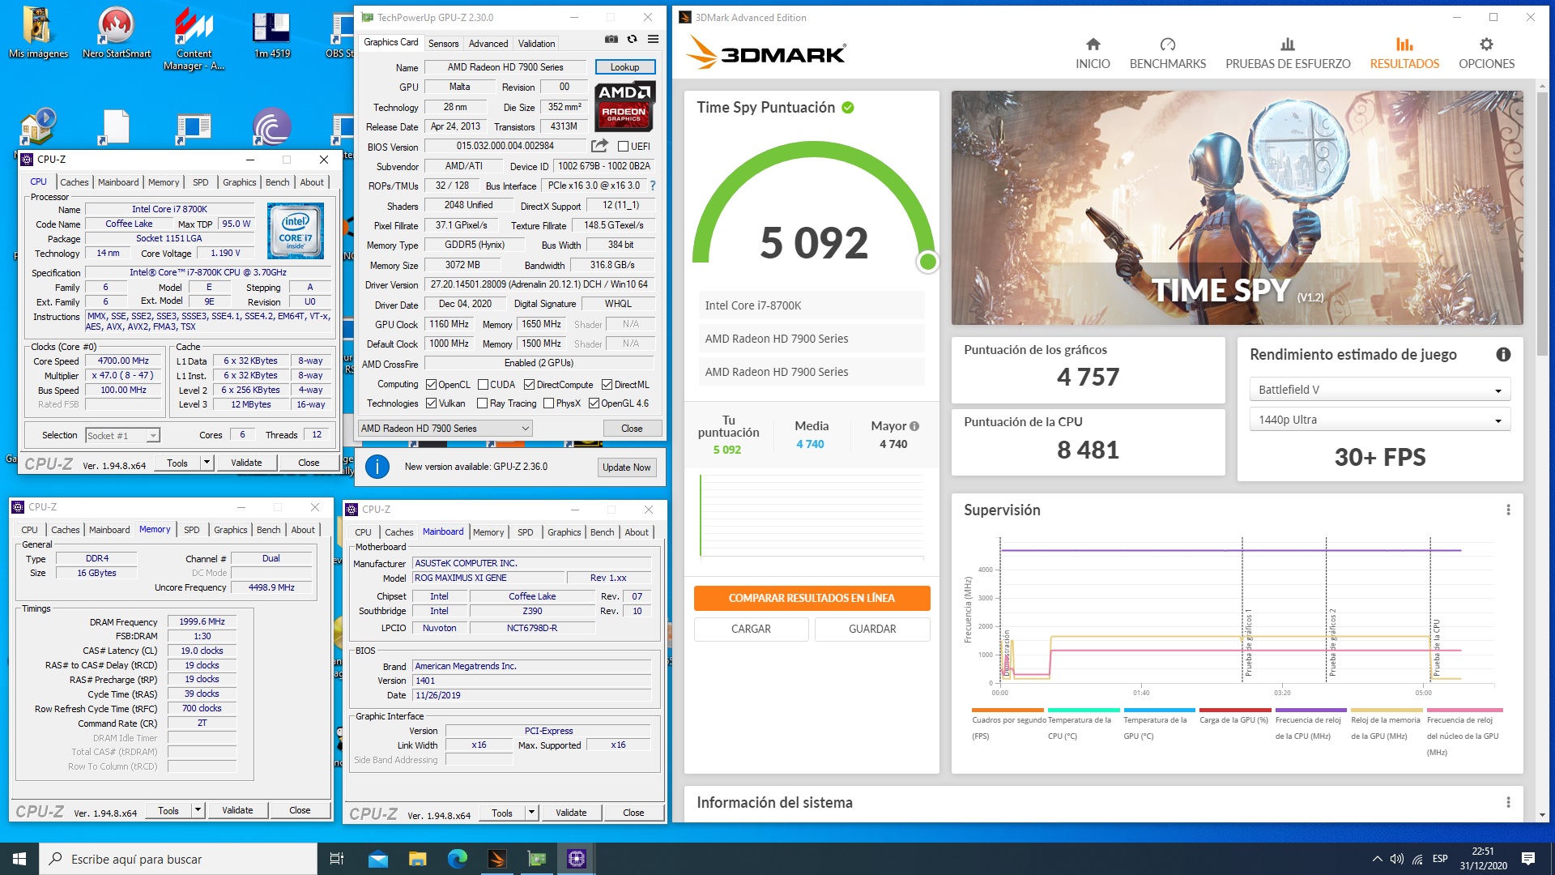
Task: Click Lookup button in GPU-Z
Action: (624, 67)
